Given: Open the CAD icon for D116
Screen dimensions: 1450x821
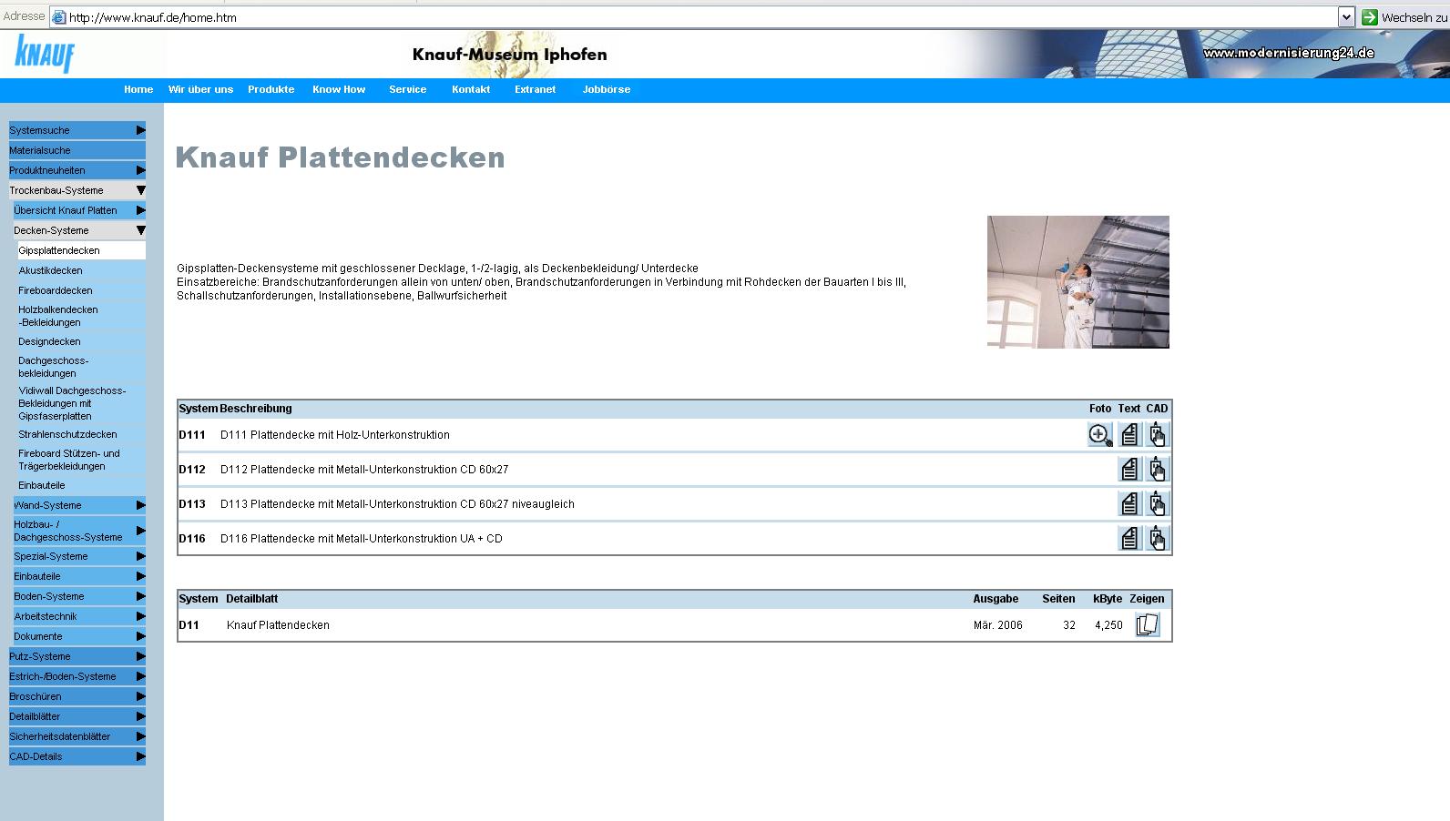Looking at the screenshot, I should (1157, 539).
